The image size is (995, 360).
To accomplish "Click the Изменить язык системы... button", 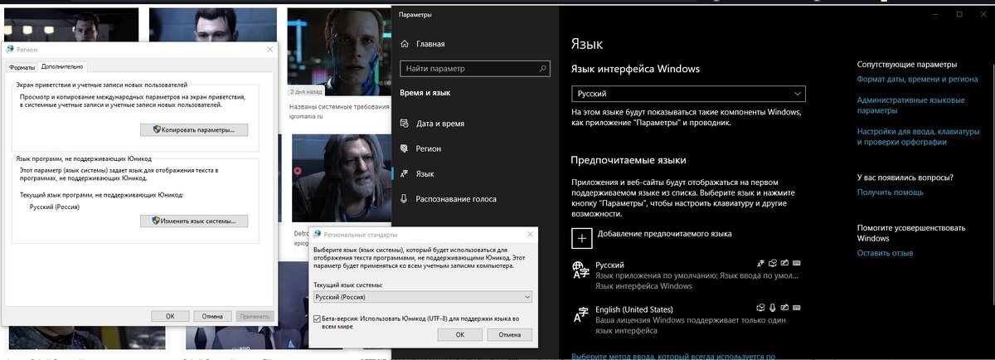I will pos(194,221).
